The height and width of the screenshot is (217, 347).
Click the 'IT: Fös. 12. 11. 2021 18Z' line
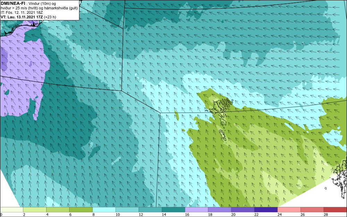coord(22,12)
